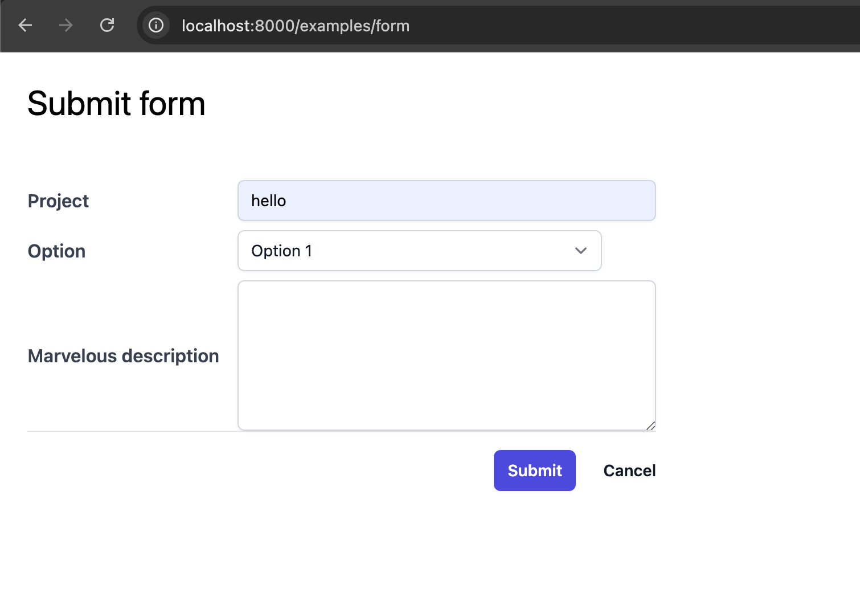Image resolution: width=860 pixels, height=597 pixels.
Task: Click the URL text localhost:8000/examples/form
Action: point(295,26)
